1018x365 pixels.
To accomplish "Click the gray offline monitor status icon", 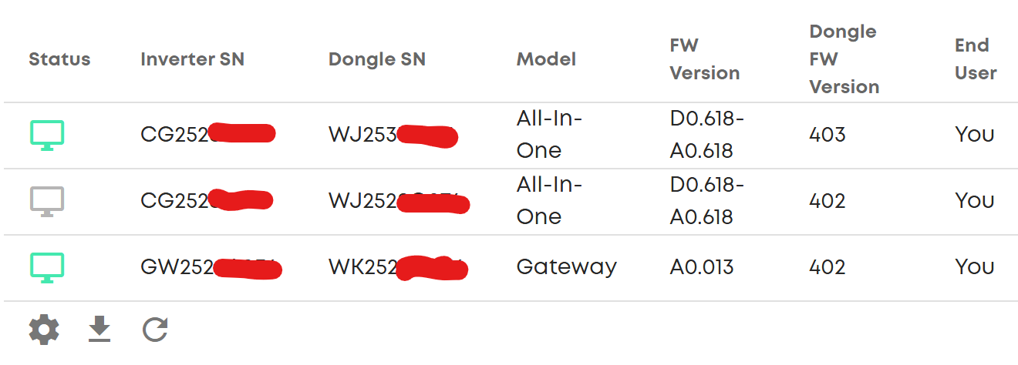I will click(47, 201).
